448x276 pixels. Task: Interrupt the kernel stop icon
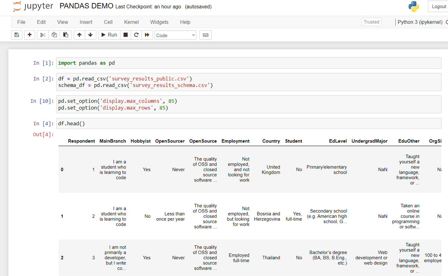pos(126,35)
